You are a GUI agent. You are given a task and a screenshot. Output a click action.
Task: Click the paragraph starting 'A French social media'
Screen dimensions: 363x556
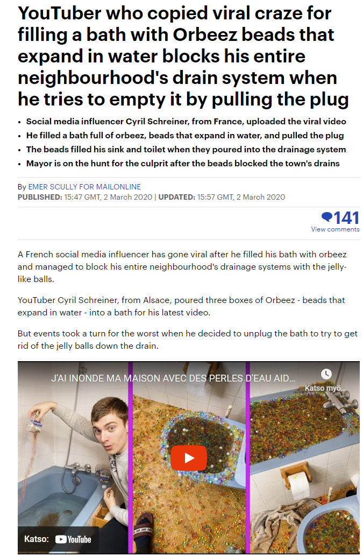tap(182, 266)
